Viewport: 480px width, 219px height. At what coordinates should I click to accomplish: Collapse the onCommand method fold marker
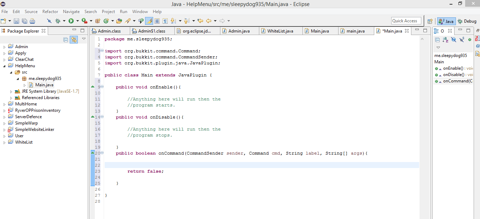102,153
